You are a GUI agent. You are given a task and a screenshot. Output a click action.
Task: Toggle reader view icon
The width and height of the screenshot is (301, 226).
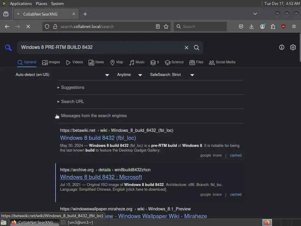(158, 26)
